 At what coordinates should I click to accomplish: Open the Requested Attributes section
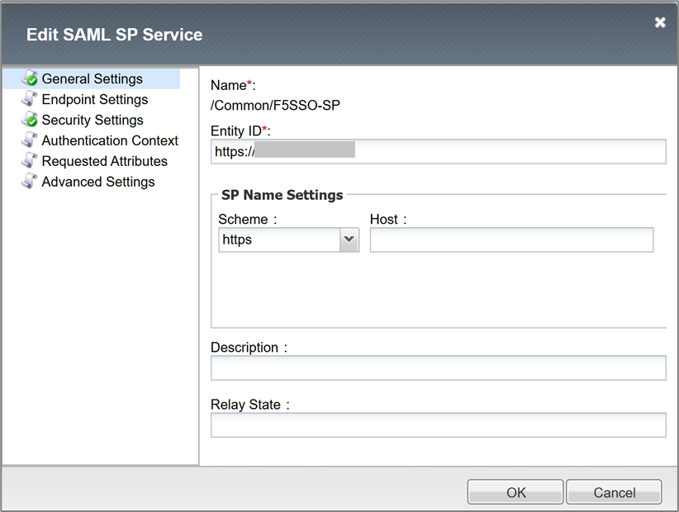(105, 161)
